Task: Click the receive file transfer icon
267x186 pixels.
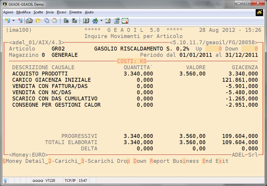Action: coord(74,21)
